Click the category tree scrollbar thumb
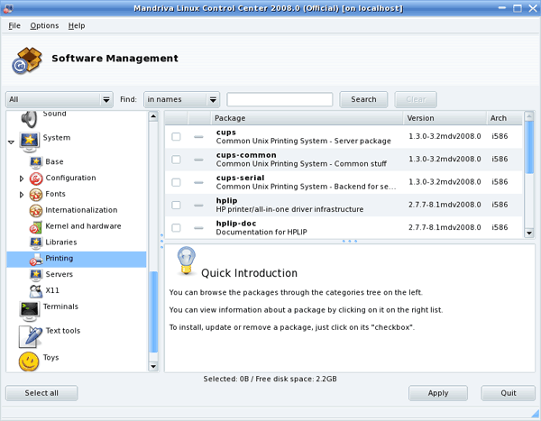Viewport: 541px width, 421px height. tap(153, 312)
